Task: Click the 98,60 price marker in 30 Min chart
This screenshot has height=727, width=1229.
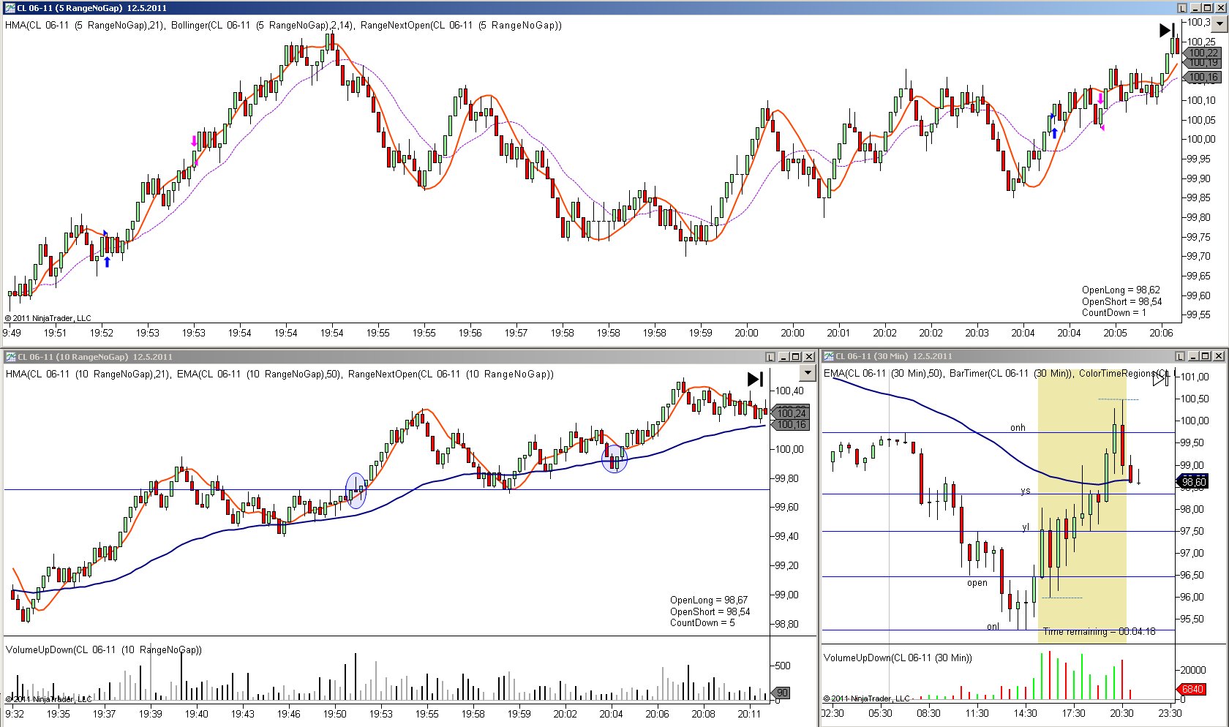Action: (x=1192, y=481)
